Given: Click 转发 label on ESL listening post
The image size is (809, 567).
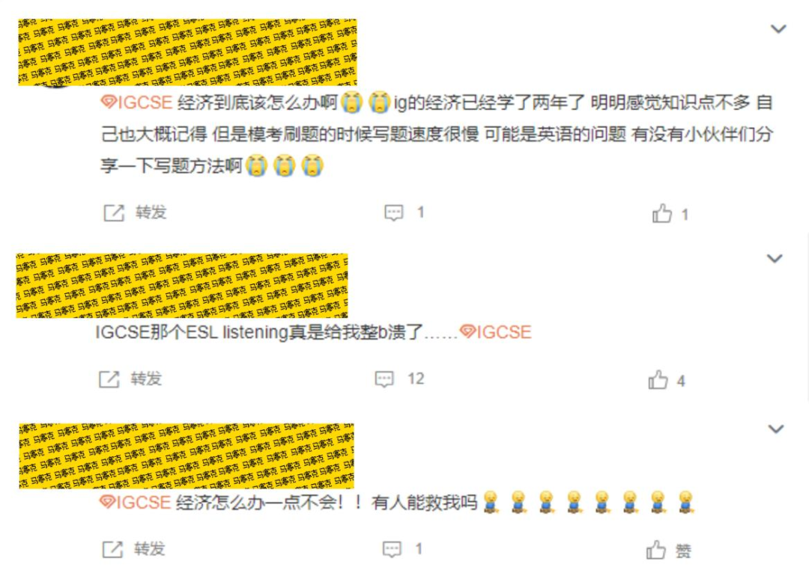Looking at the screenshot, I should click(146, 379).
